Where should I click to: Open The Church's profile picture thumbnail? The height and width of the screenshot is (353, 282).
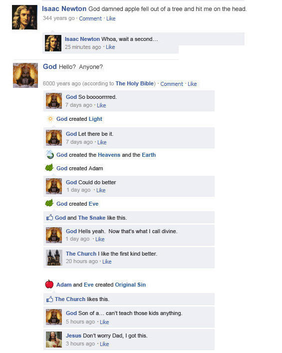point(54,258)
